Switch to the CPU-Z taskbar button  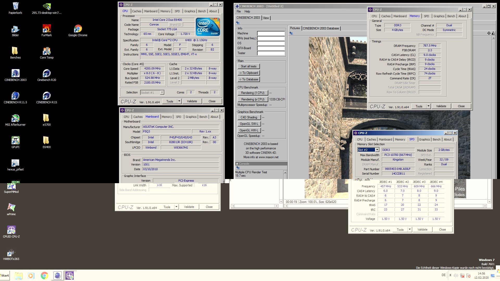click(x=70, y=275)
